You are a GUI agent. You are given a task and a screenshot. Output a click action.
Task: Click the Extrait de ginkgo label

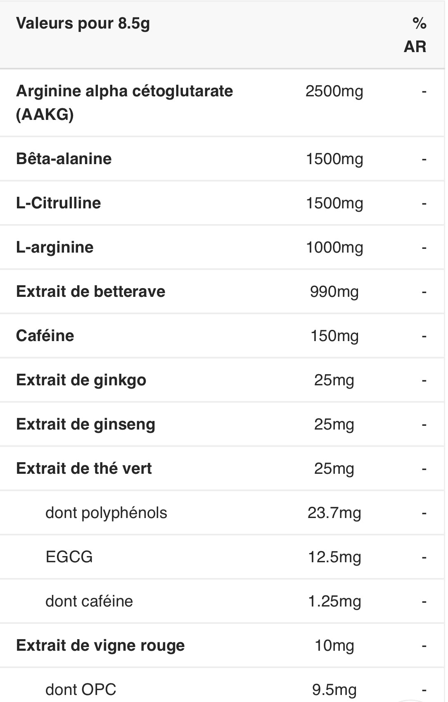pyautogui.click(x=81, y=380)
